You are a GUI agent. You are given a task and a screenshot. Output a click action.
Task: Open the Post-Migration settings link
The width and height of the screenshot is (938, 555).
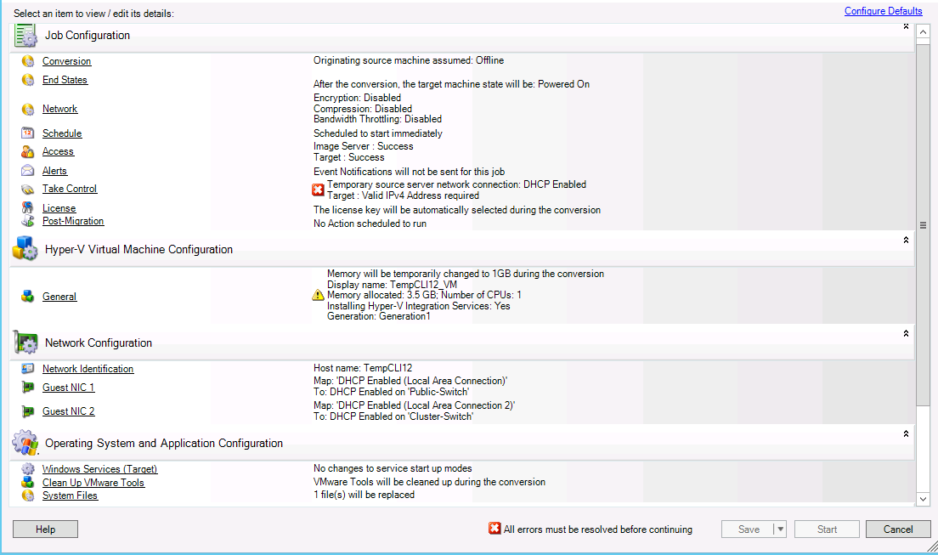[x=73, y=221]
